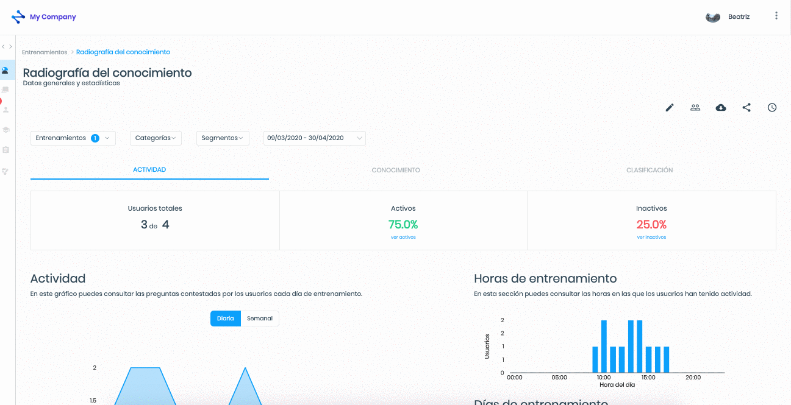Screen dimensions: 791x405
Task: Click the 'ver inactivos' link
Action: [651, 238]
